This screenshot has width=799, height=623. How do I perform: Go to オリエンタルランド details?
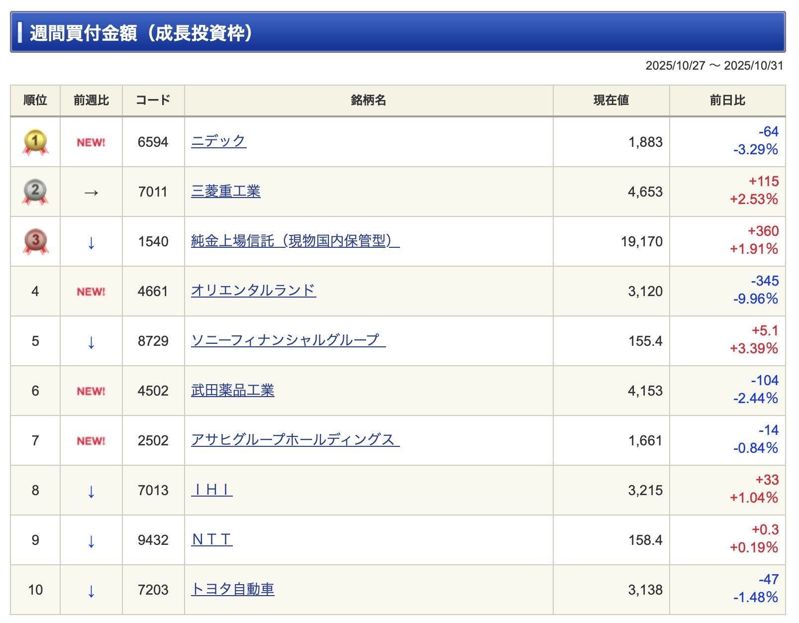(253, 291)
